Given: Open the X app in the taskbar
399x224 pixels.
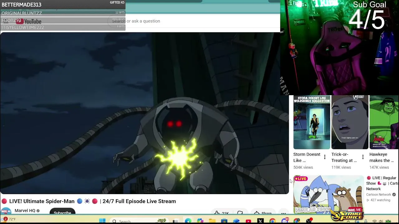Looking at the screenshot, I should [261, 221].
